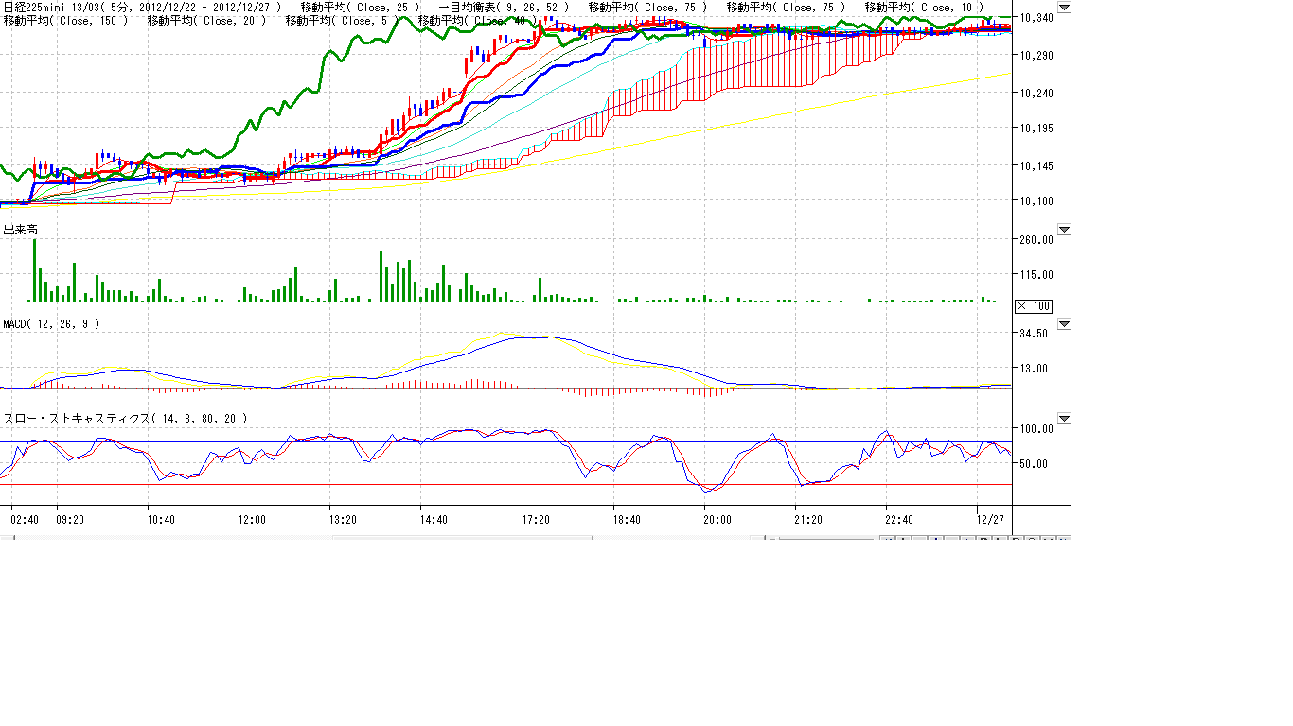
Task: Open the スロー・ストキャスティクス panel dropdown
Action: tap(1063, 419)
